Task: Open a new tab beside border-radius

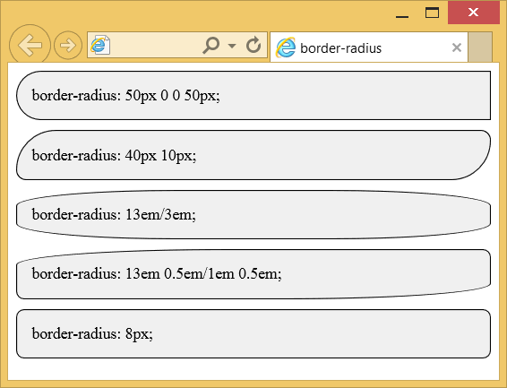Action: [x=480, y=47]
